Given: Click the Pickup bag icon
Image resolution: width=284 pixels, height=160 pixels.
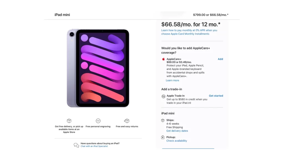Looking at the screenshot, I should (x=163, y=137).
